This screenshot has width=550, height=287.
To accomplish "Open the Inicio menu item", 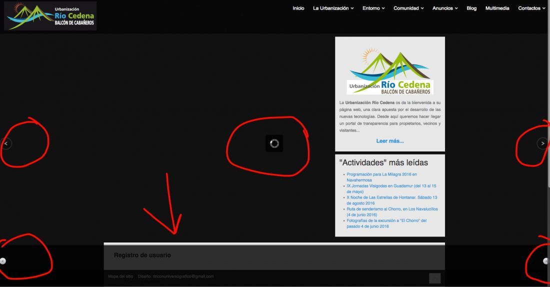I will (298, 8).
